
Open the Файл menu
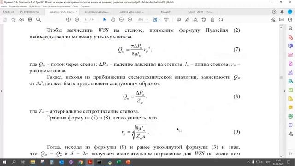[x=4, y=6]
